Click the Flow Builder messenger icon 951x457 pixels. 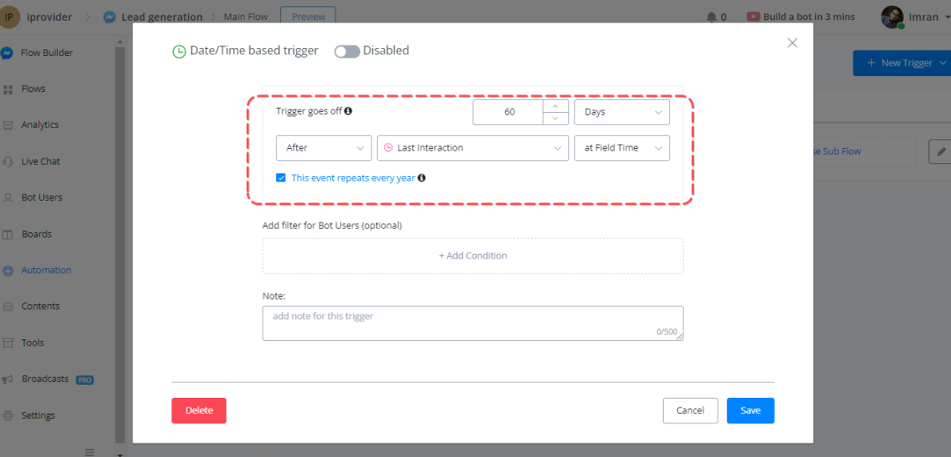point(7,53)
